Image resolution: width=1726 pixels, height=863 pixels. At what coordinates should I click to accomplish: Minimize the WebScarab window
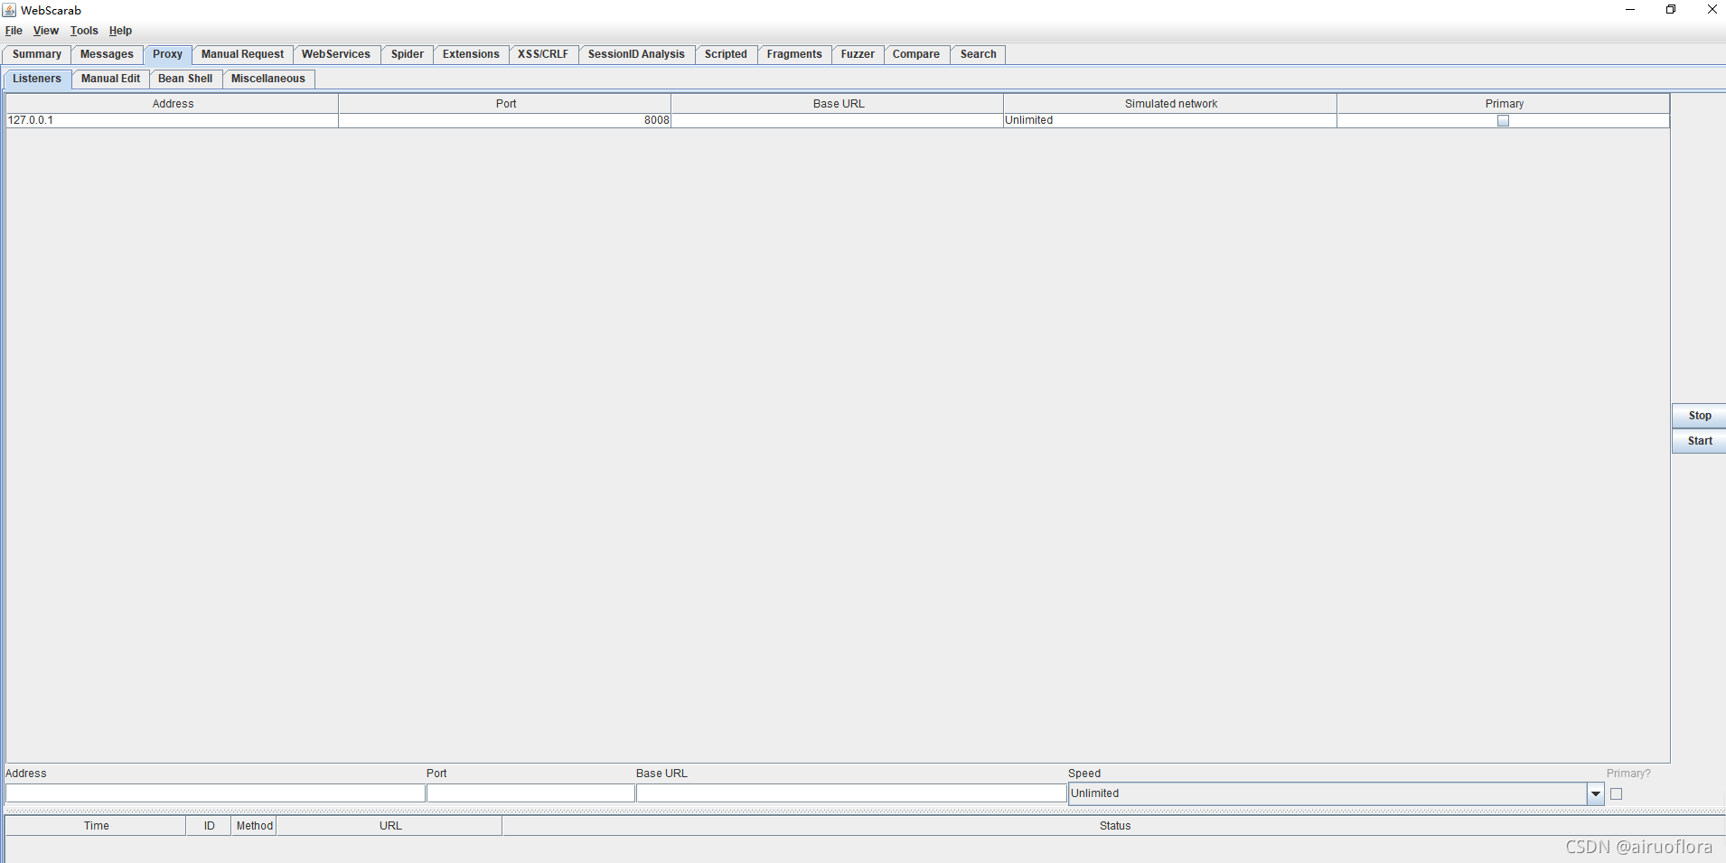coord(1630,10)
